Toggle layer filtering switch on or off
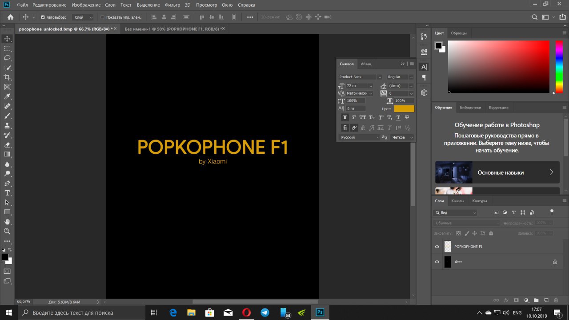Viewport: 569px width, 320px height. coord(552,212)
